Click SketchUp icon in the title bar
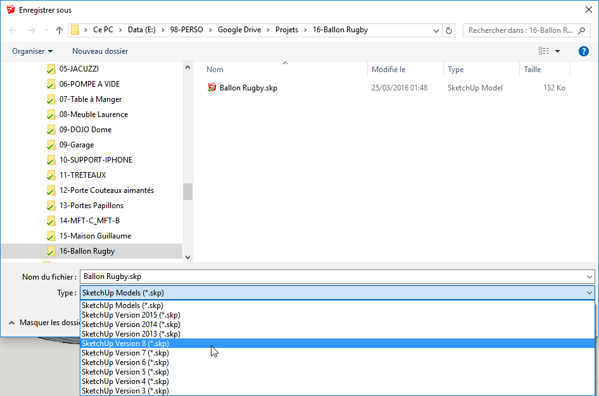599x396 pixels. [x=11, y=10]
